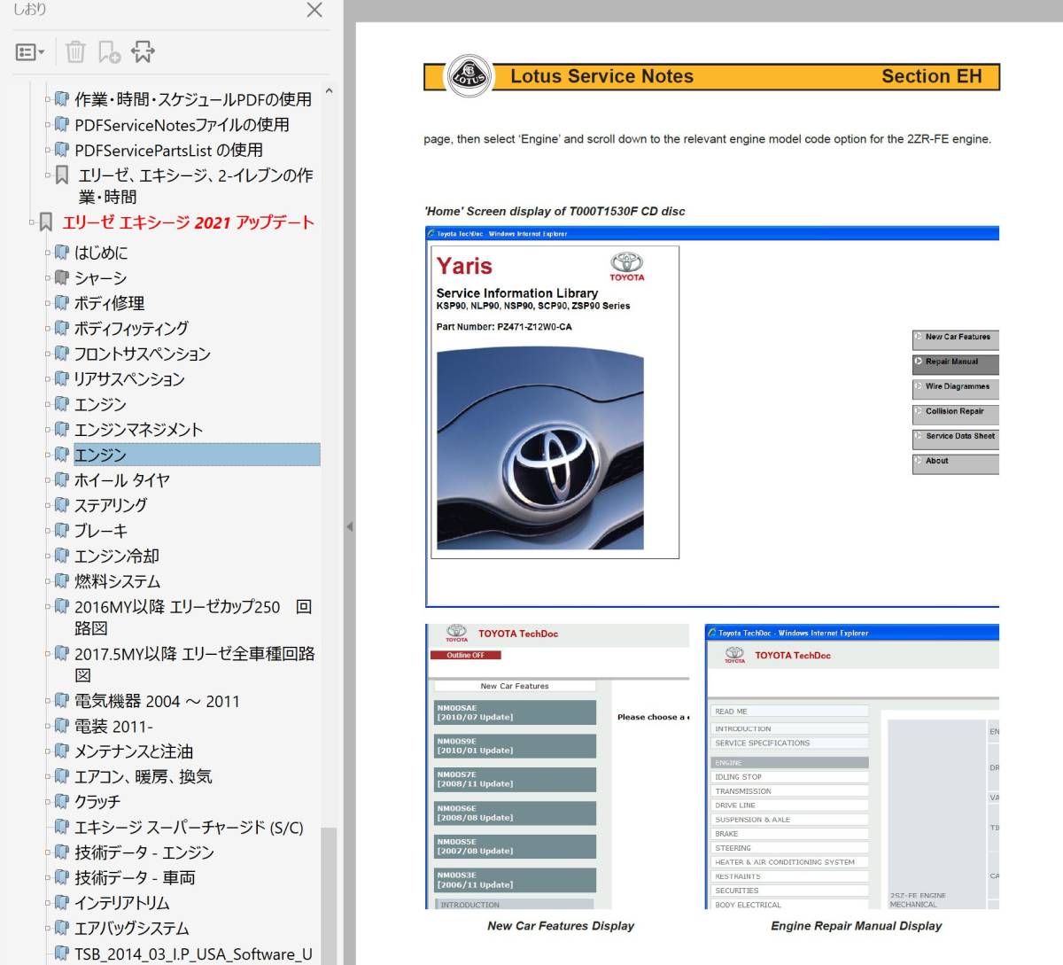Screen dimensions: 1063x965
Task: Click the delete bookmark trash icon
Action: click(x=75, y=52)
